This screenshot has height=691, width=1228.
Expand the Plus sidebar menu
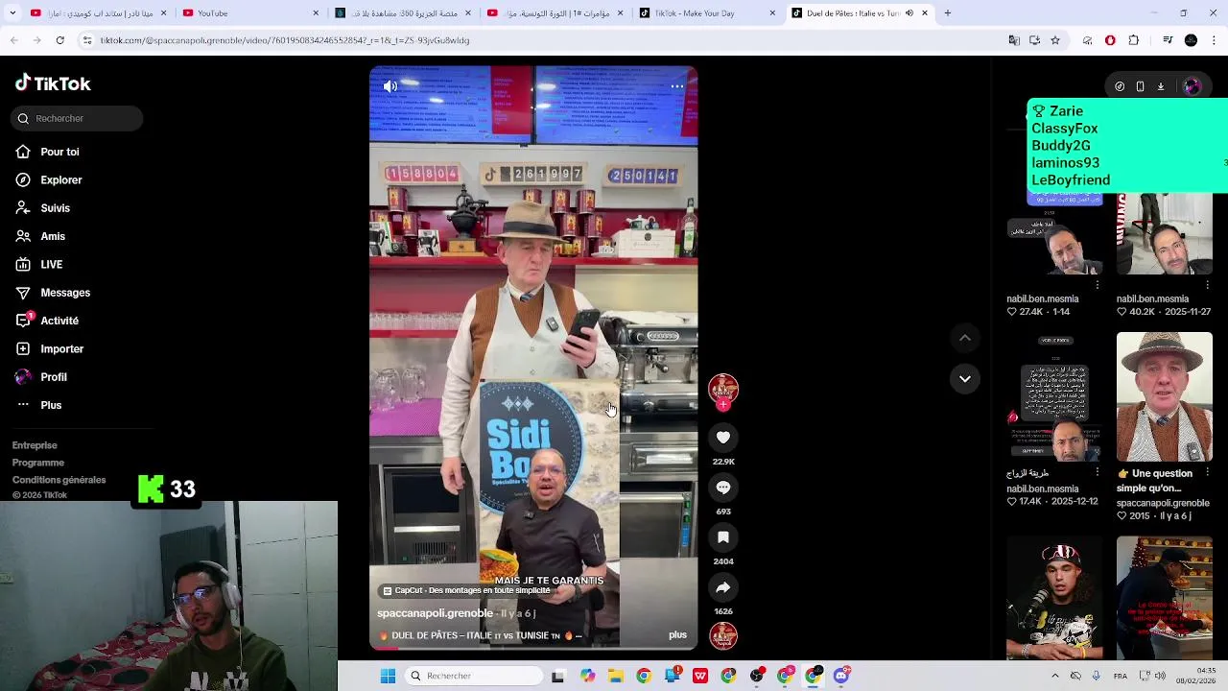coord(38,405)
